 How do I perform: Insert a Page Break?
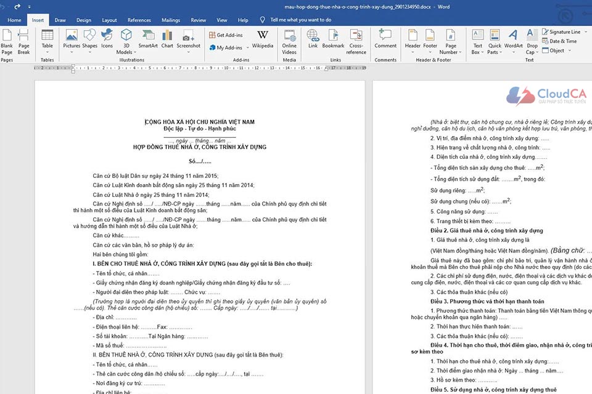tap(23, 42)
